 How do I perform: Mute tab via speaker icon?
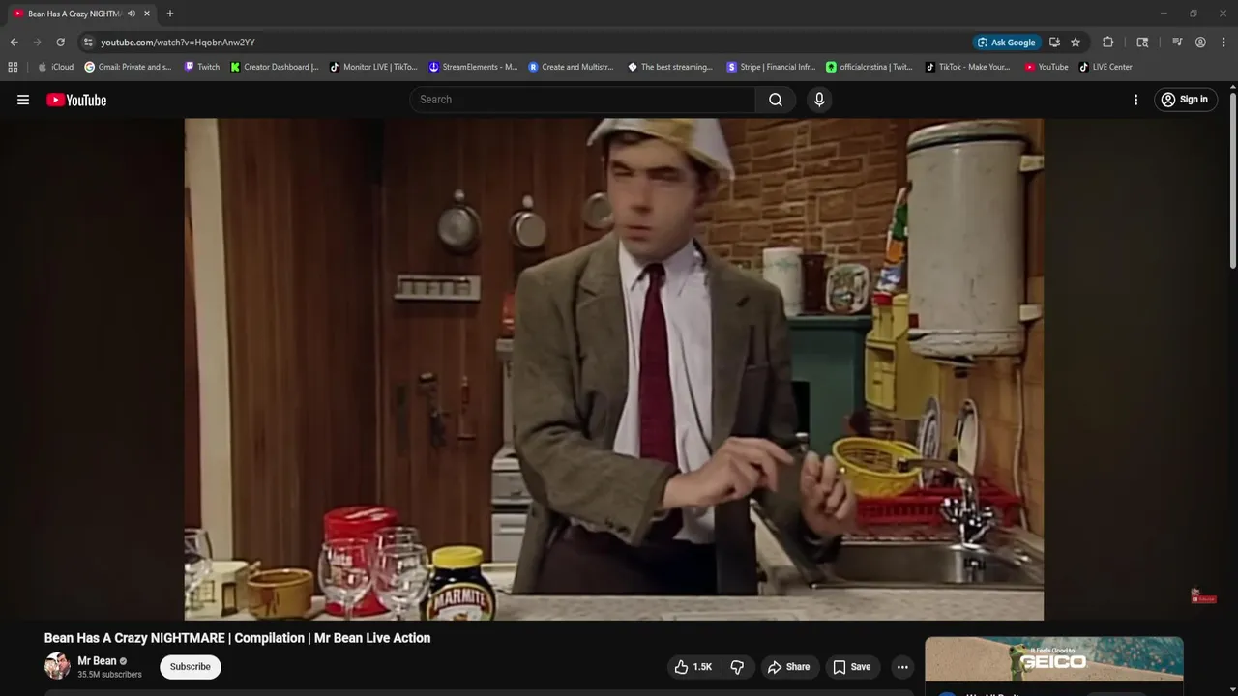coord(132,14)
